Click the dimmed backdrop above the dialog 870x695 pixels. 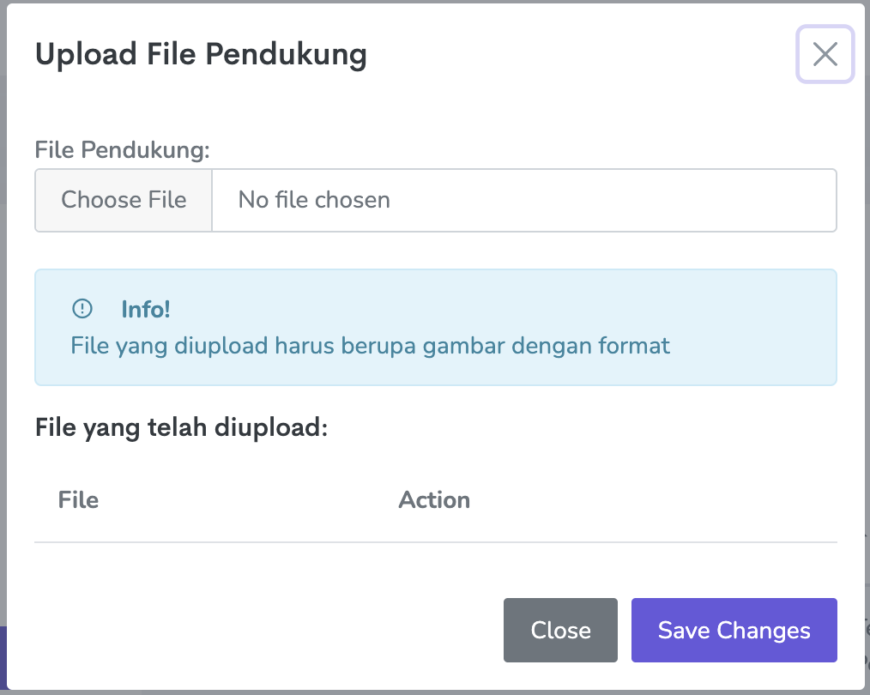tap(429, 1)
